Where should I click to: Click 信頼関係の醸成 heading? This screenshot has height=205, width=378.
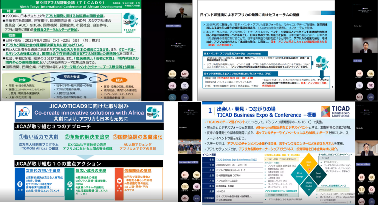click(x=138, y=171)
